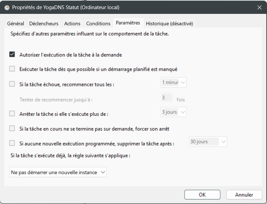267x204 pixels.
Task: Uncheck Autoriser l'exécution de la tâche à la demande
Action: click(12, 54)
